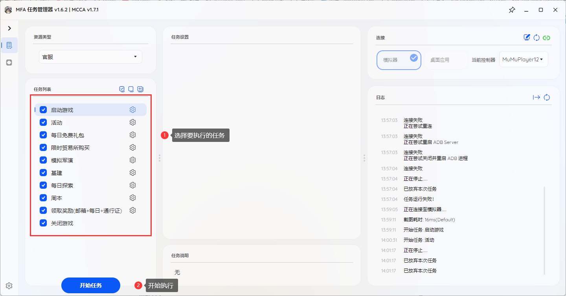Expand the sidebar with the chevron arrow
Image resolution: width=566 pixels, height=296 pixels.
9,28
